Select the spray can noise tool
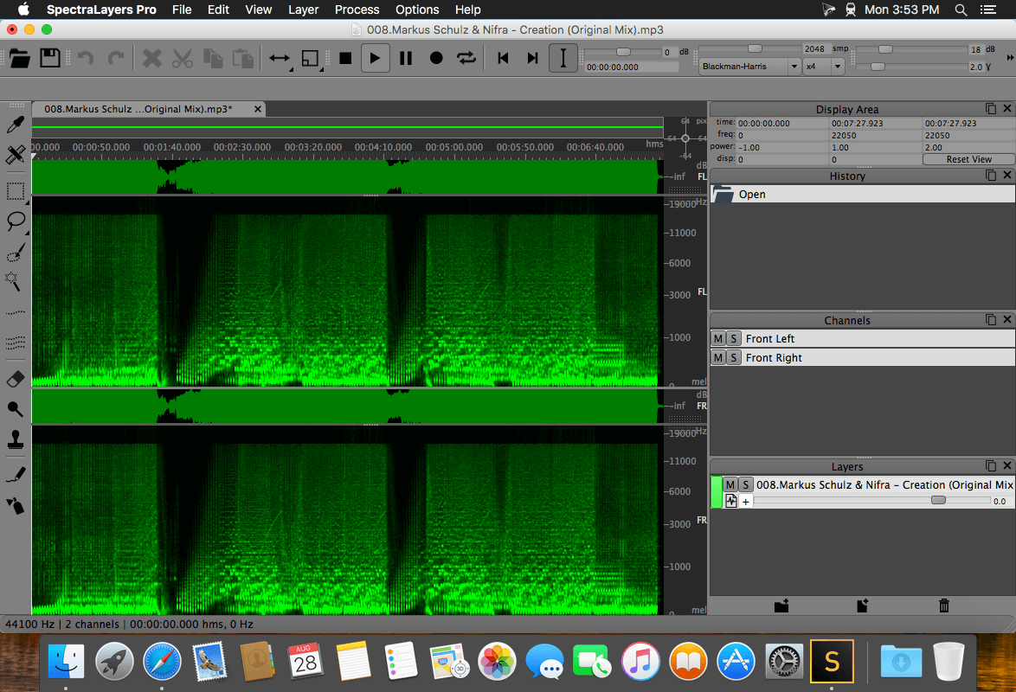Screen dimensions: 1016x692 (16, 505)
